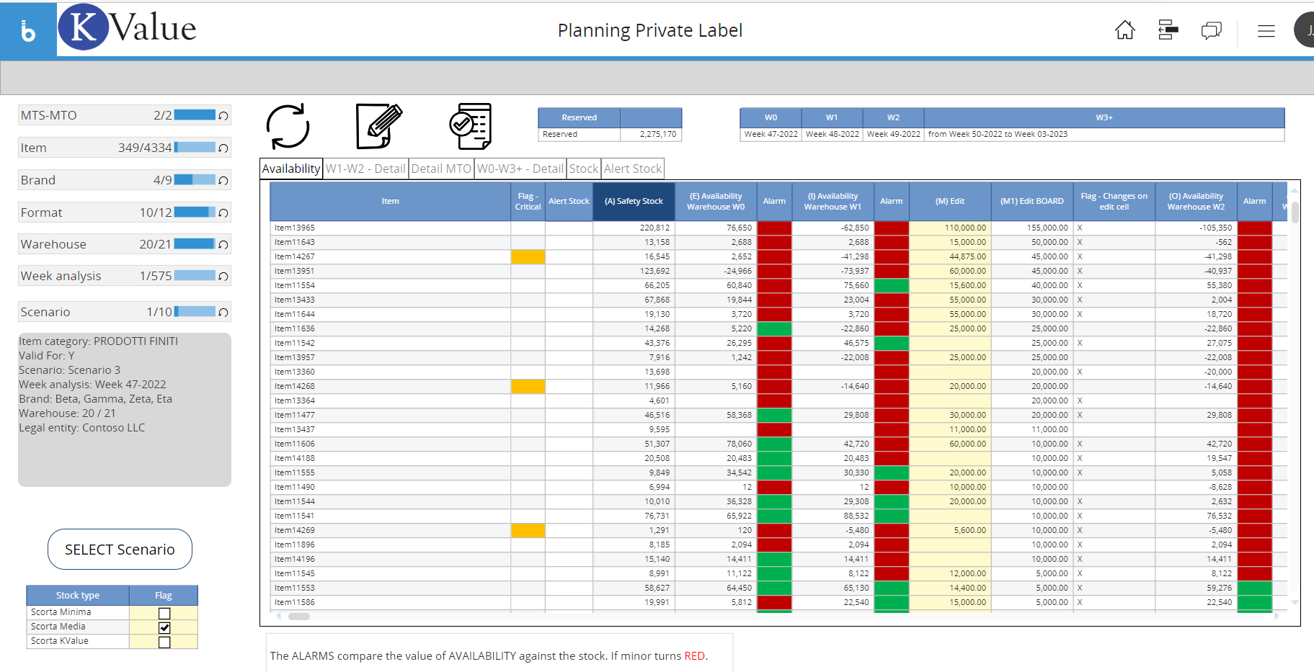The width and height of the screenshot is (1314, 672).
Task: Uncheck the Scorta Media checkbox
Action: coord(164,627)
